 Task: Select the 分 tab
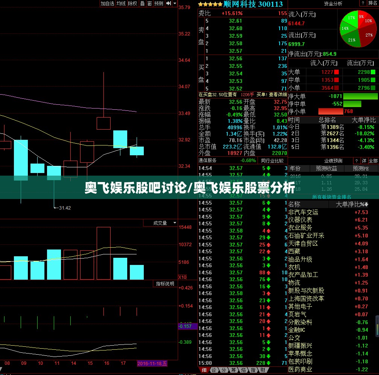[224, 370]
